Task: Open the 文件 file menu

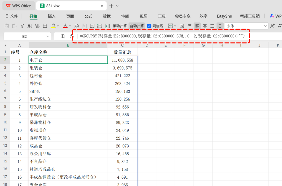Action: click(x=12, y=16)
